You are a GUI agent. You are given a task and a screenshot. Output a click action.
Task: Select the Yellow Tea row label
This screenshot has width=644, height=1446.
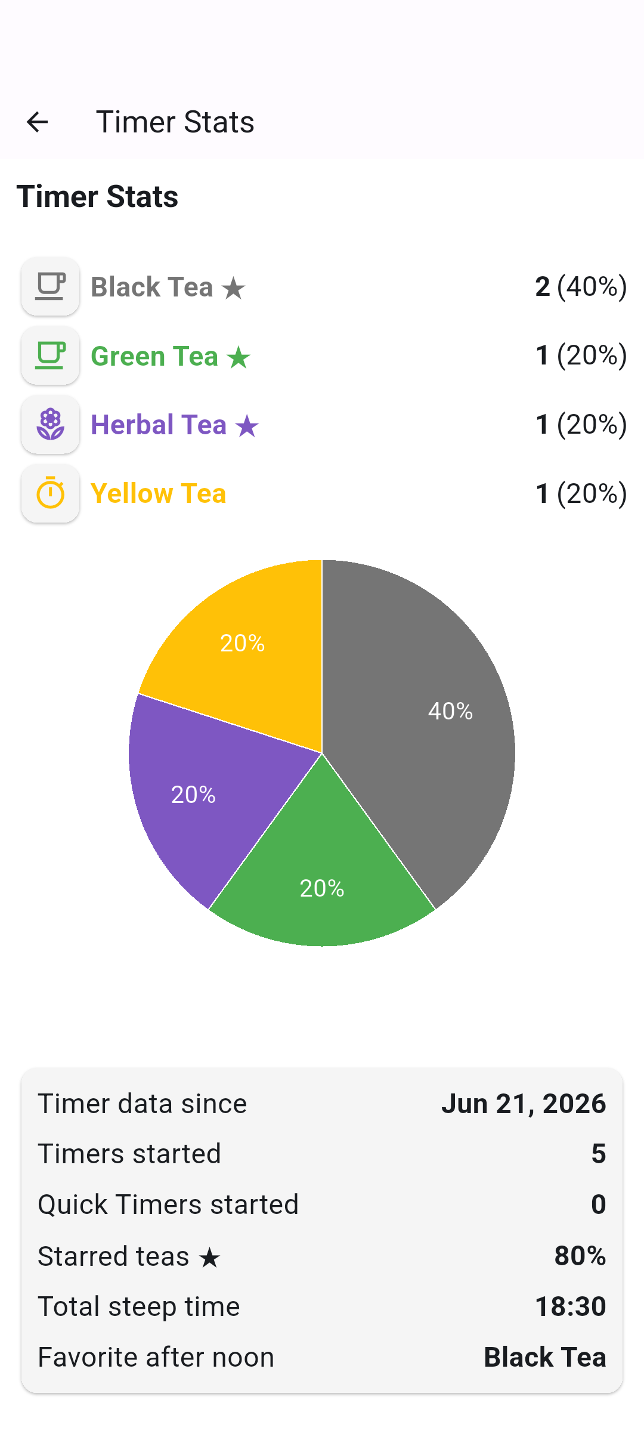click(158, 494)
